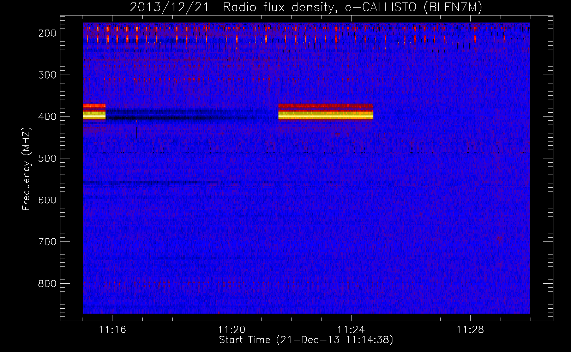Viewport: 571px width, 352px height.
Task: Click the 400 frequency tick label
Action: tap(47, 117)
